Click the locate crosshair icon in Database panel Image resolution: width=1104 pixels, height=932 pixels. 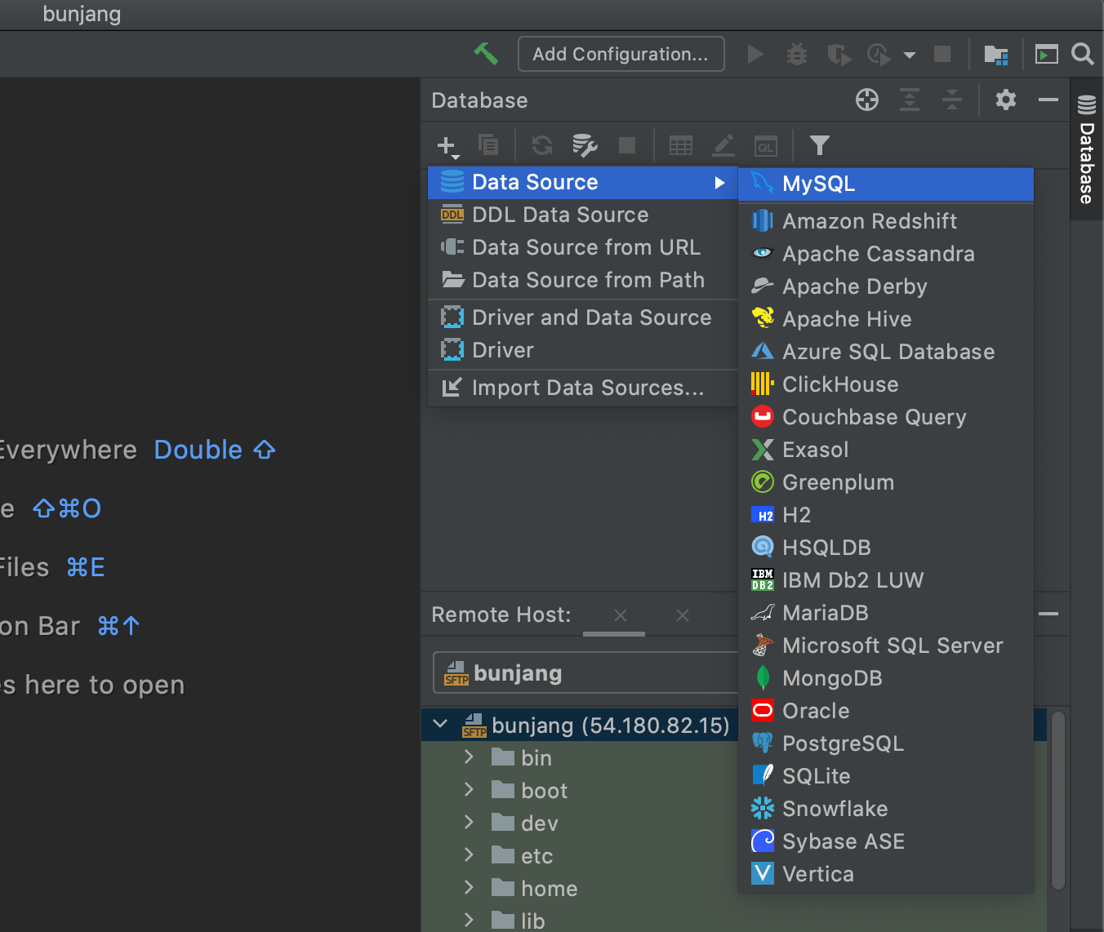tap(867, 100)
